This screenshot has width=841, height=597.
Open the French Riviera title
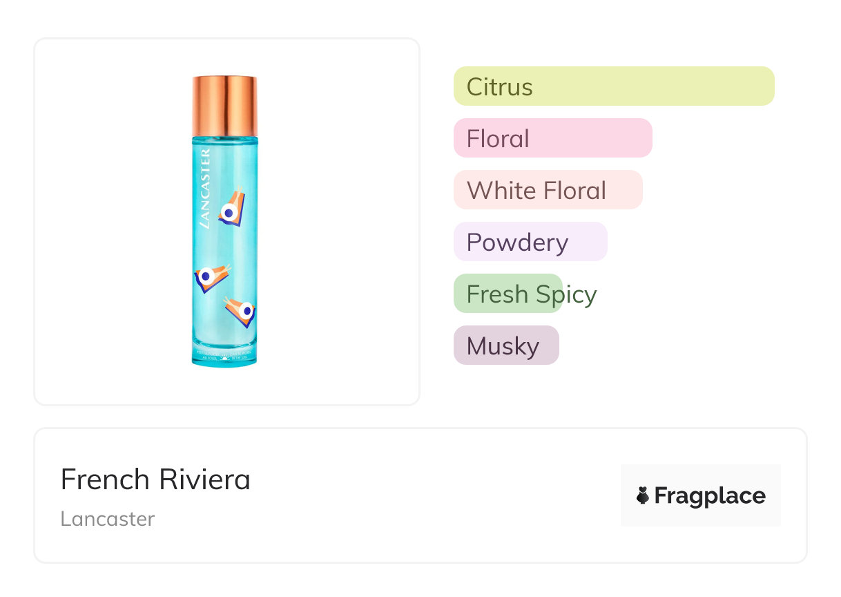click(155, 479)
